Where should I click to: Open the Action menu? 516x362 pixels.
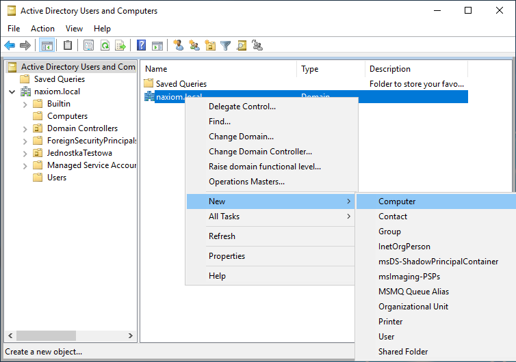coord(42,29)
